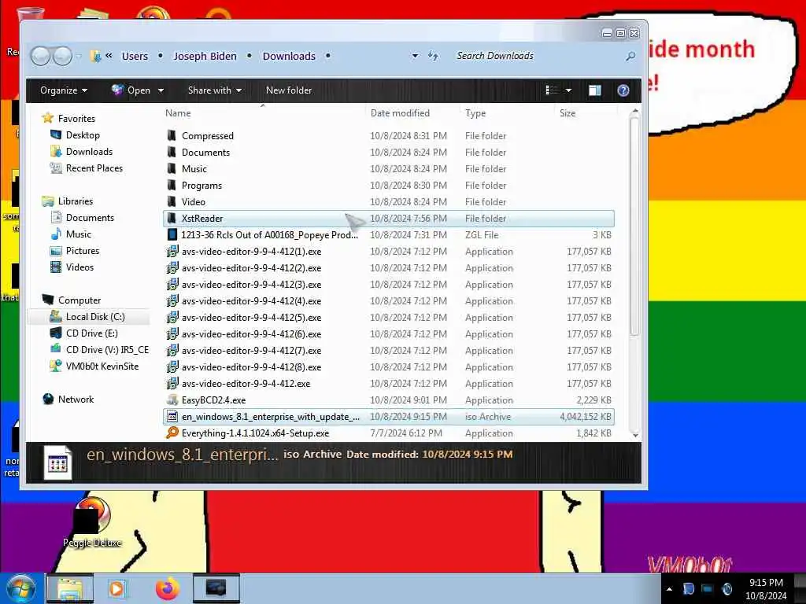
Task: Select en_windows_8.1_enterprise iso file icon
Action: coord(172,417)
